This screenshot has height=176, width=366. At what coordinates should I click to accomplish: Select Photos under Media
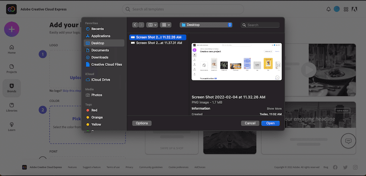coord(104,95)
